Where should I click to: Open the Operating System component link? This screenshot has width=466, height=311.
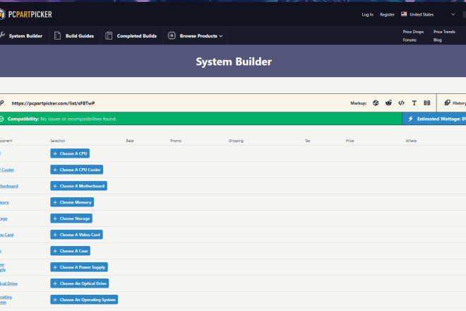[x=6, y=300]
